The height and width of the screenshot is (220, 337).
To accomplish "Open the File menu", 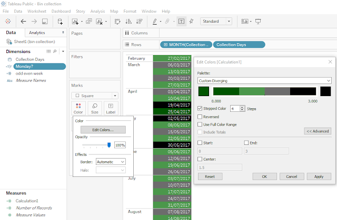I will tap(6, 11).
